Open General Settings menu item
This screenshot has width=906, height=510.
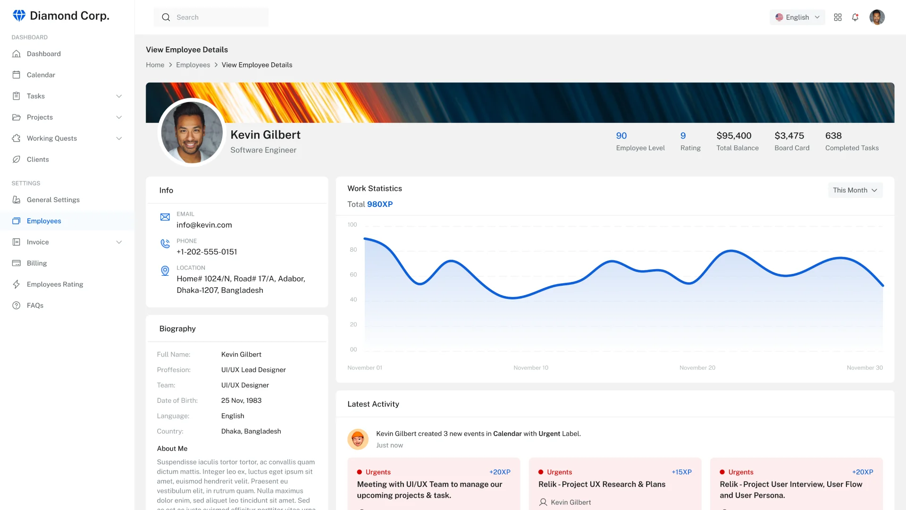tap(67, 200)
